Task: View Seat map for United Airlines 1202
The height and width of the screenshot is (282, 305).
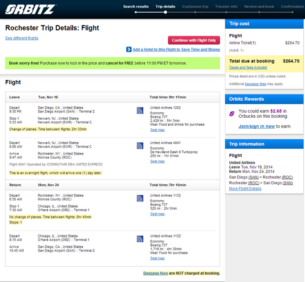Action: click(x=157, y=130)
